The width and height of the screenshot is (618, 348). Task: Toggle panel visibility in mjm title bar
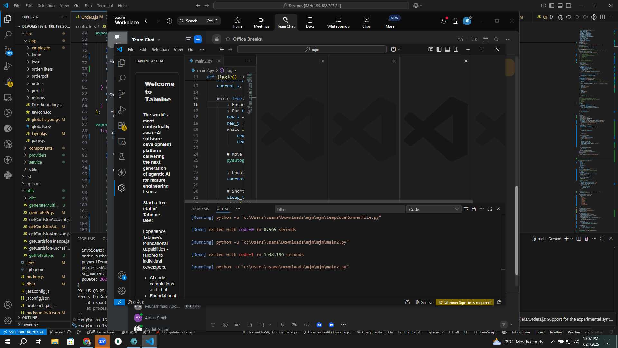point(447,49)
